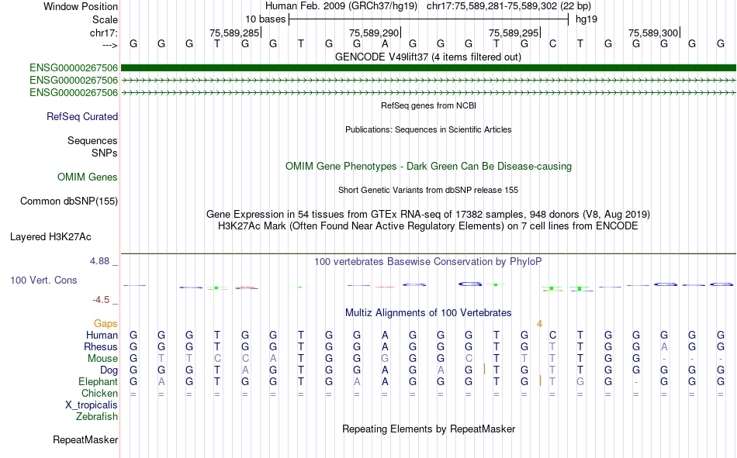
Task: Click the -4.5 lower conservation scale value
Action: (101, 300)
